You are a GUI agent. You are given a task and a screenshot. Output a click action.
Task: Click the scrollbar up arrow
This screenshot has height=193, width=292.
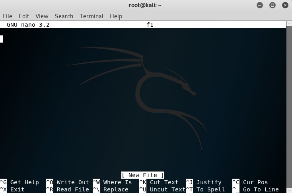click(289, 23)
